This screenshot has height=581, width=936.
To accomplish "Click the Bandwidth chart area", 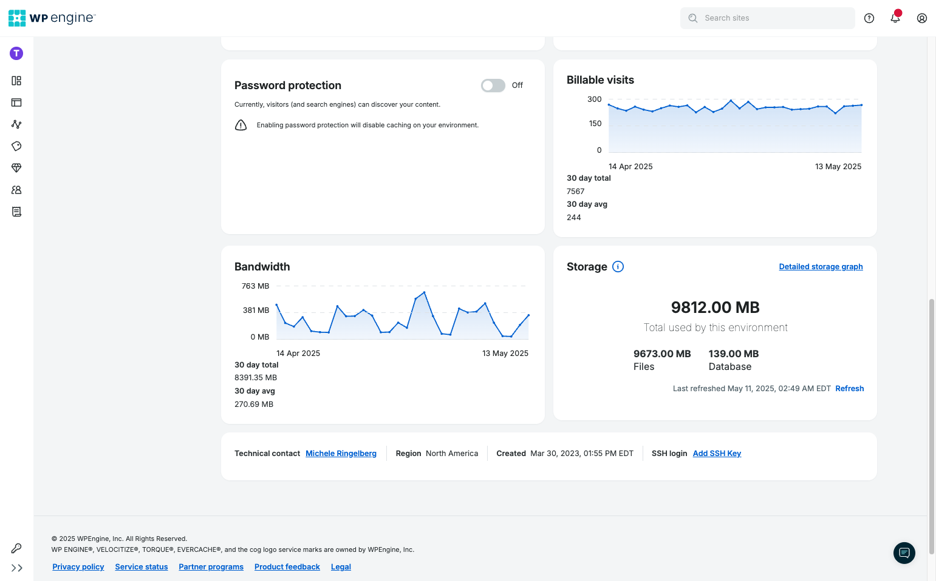I will pos(403,313).
